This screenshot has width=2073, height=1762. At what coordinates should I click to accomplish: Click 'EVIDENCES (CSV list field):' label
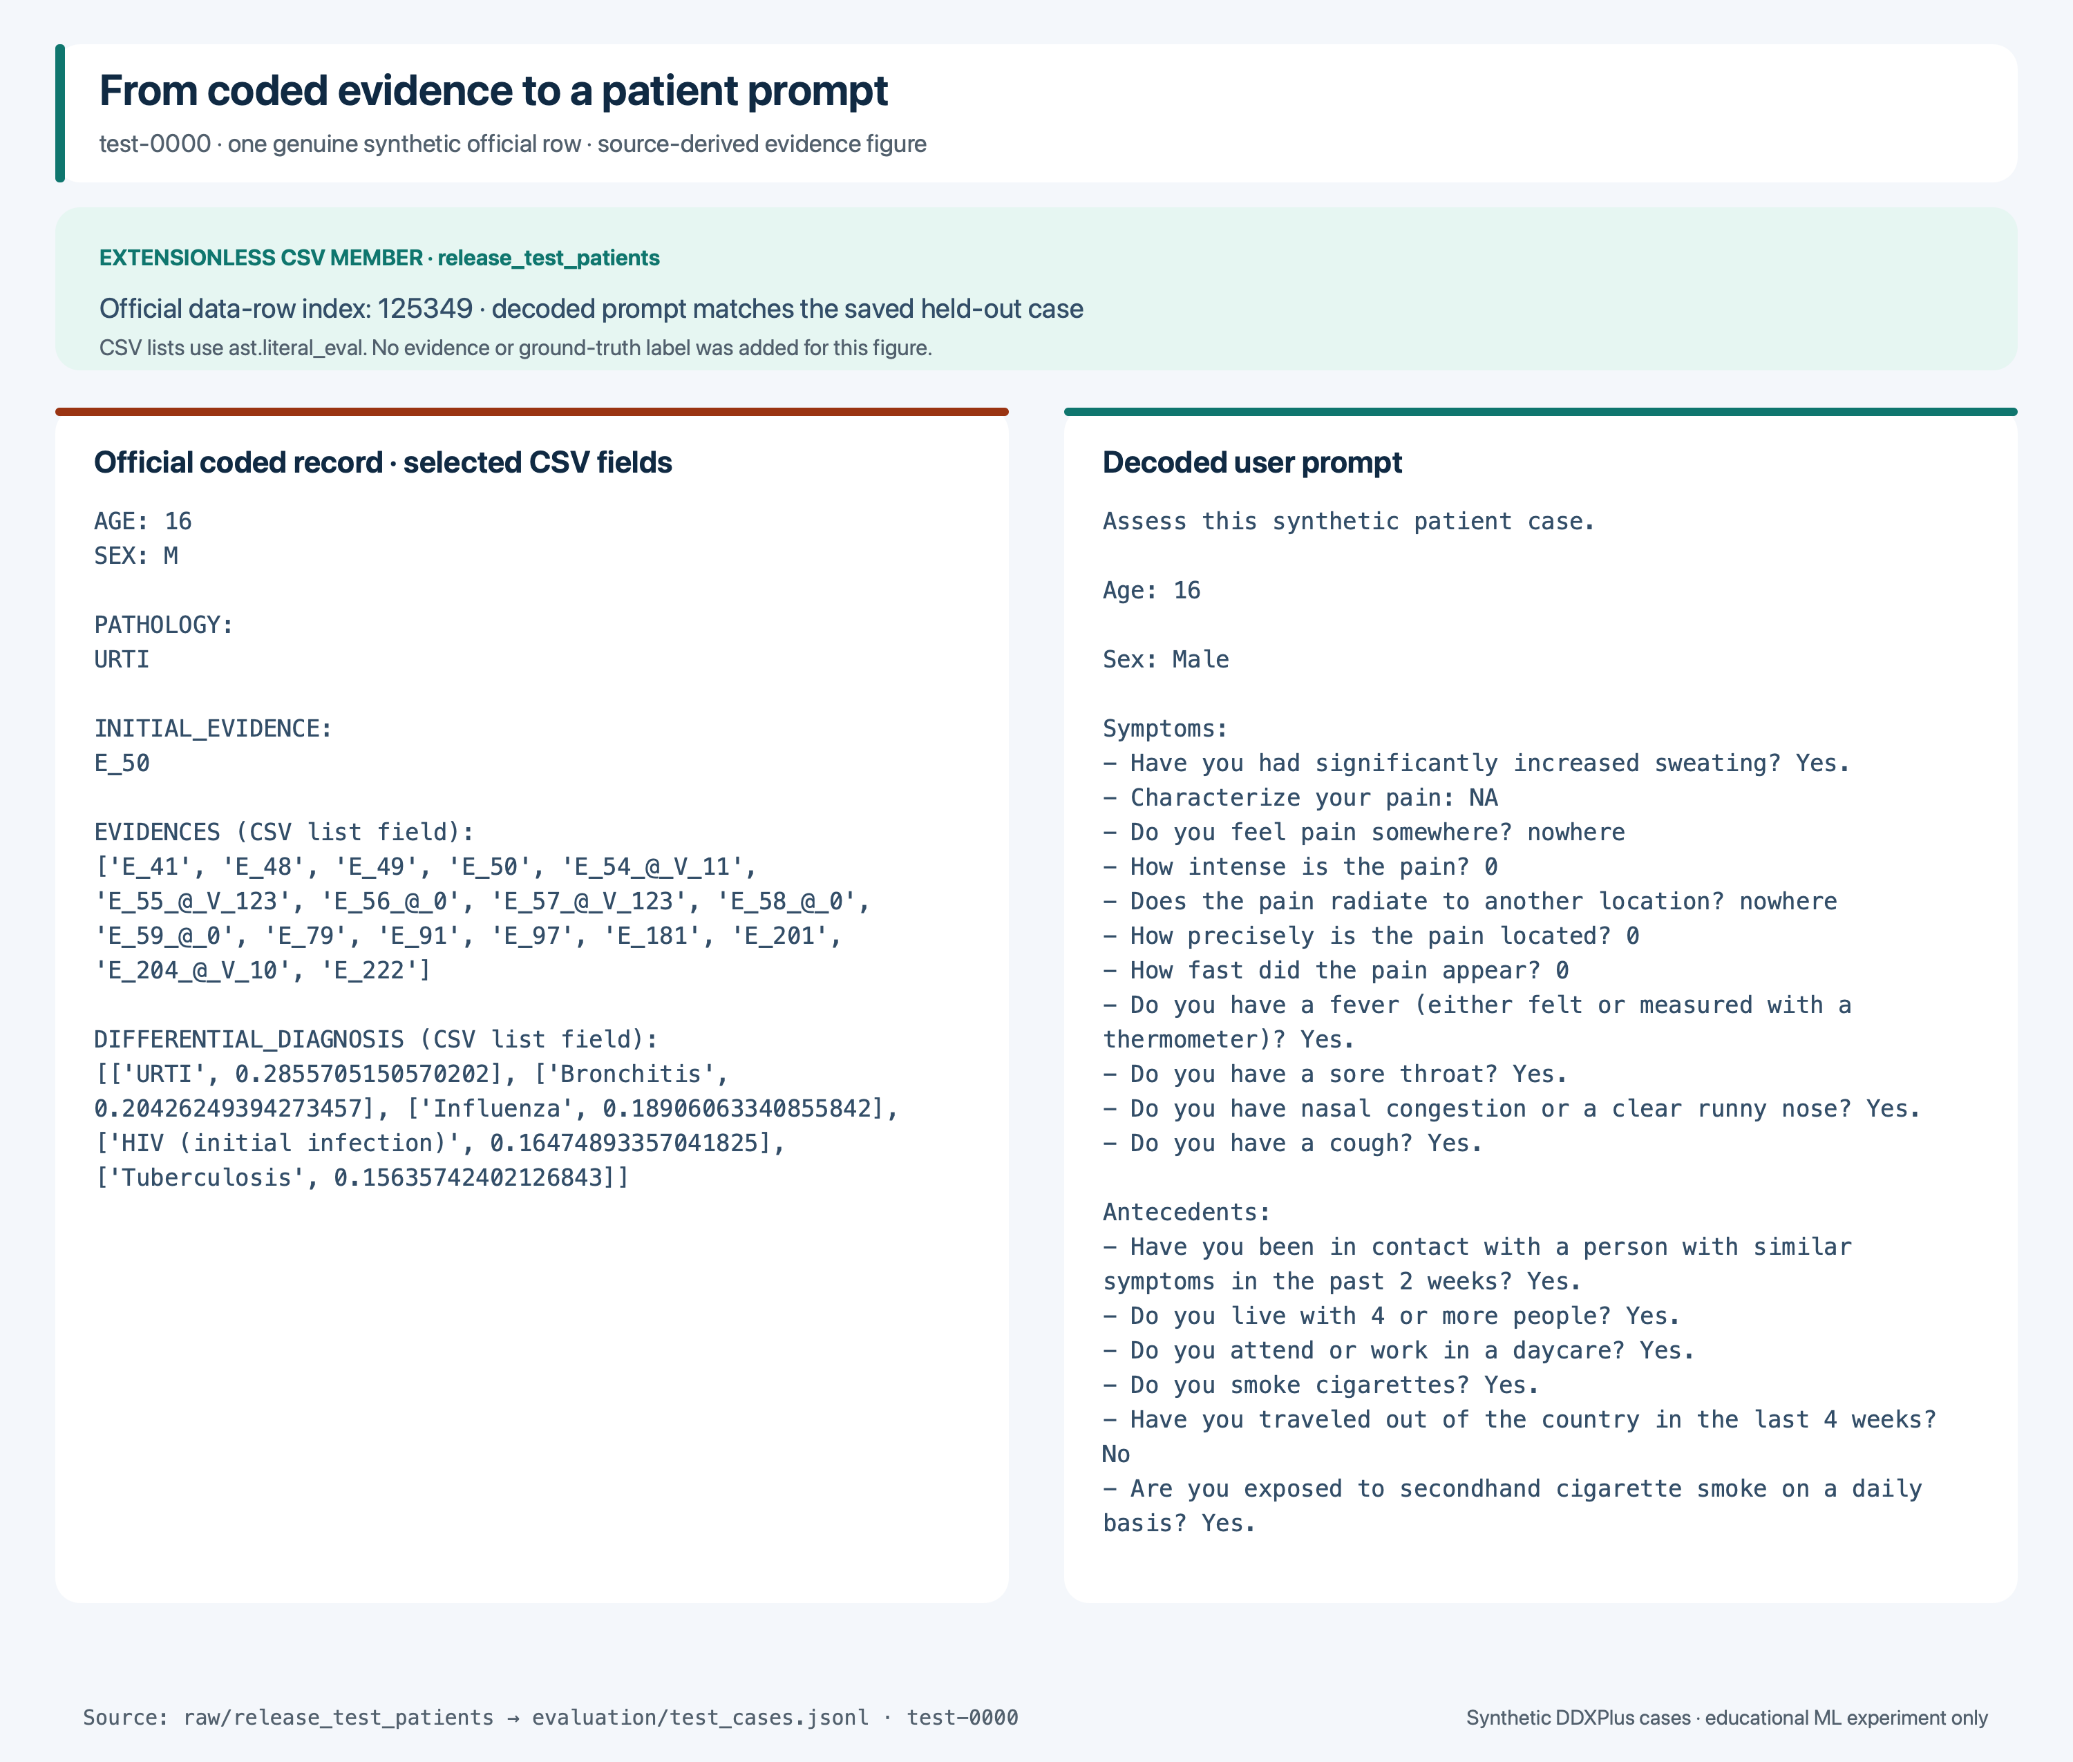[285, 833]
